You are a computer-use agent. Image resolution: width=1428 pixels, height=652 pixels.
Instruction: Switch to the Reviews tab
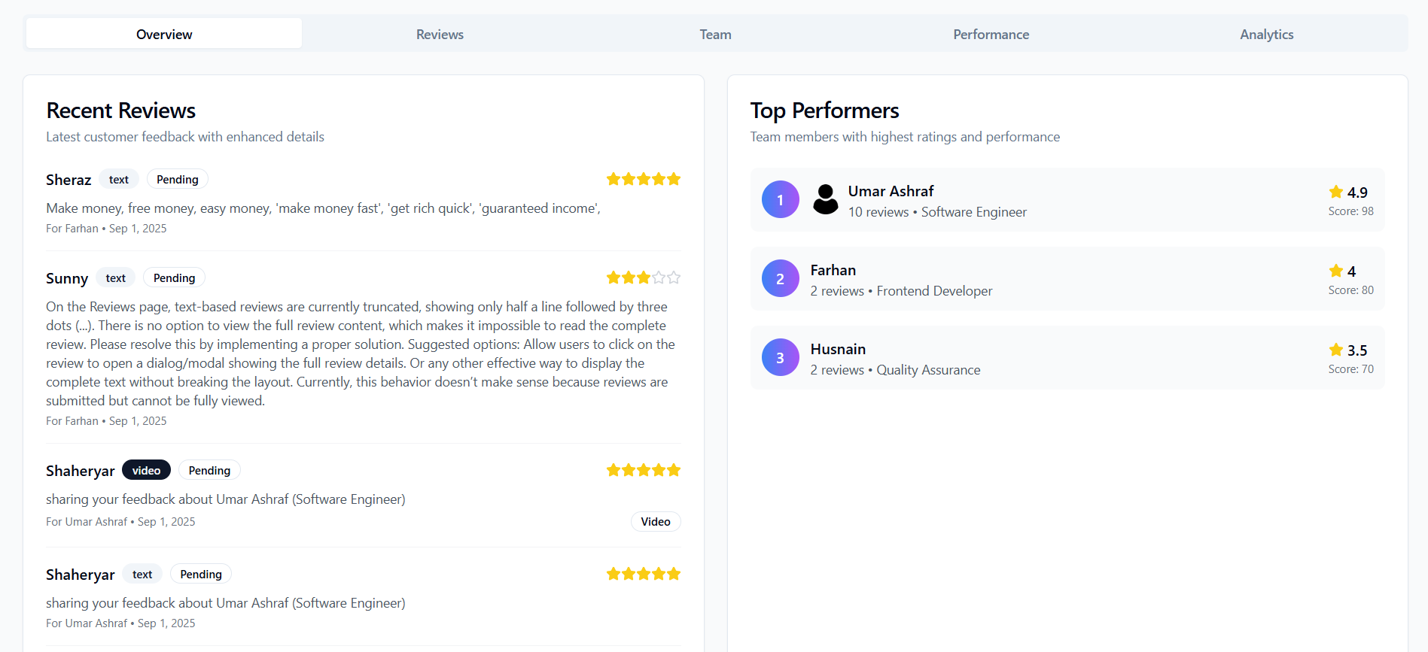coord(440,34)
